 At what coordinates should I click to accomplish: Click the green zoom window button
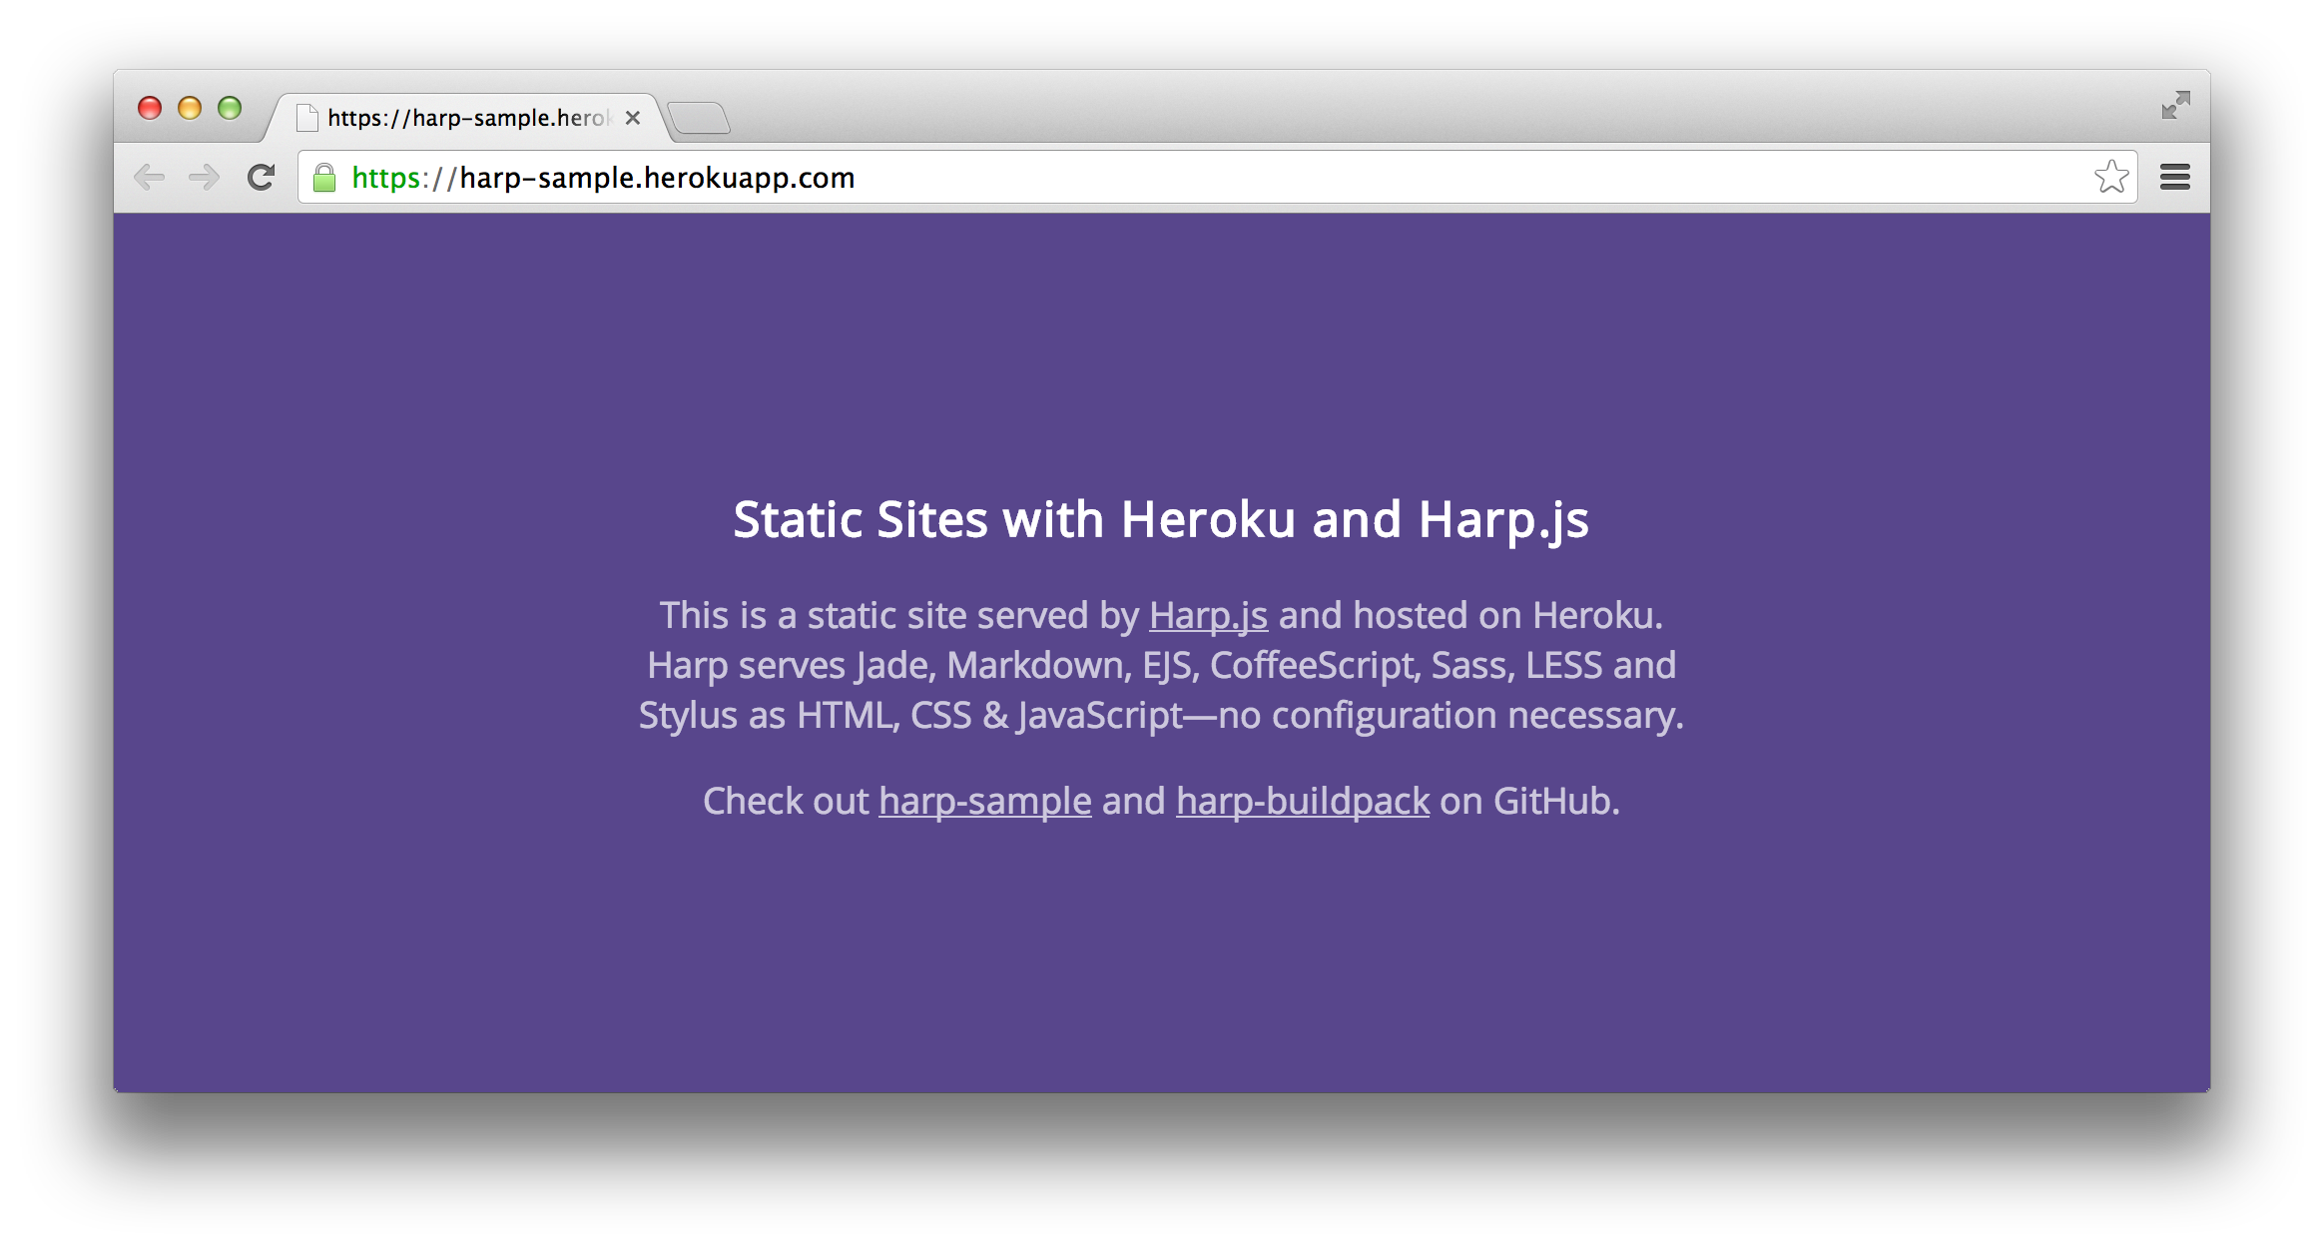point(230,108)
